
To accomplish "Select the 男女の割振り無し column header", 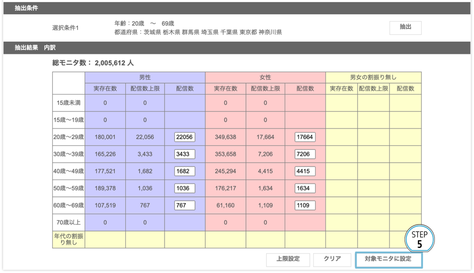I will click(373, 77).
